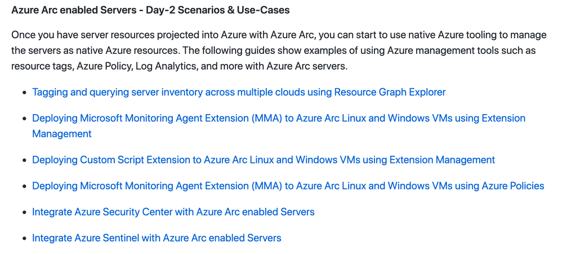The image size is (562, 254).
Task: Open the Integrate Azure Sentinel link
Action: pyautogui.click(x=157, y=238)
